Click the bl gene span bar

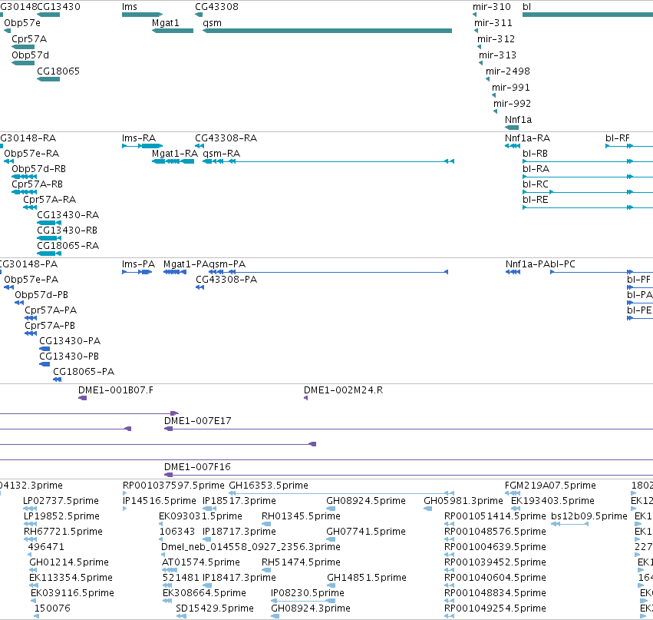[588, 15]
